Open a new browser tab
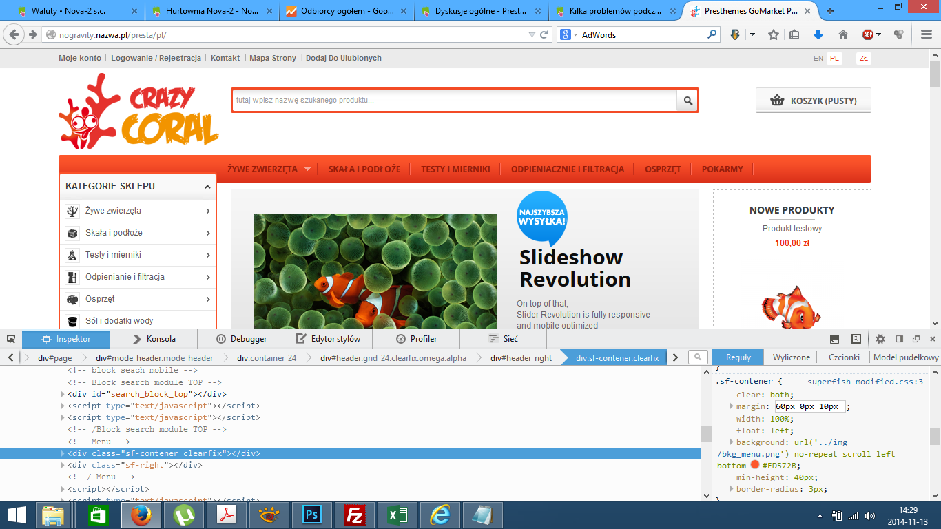The width and height of the screenshot is (941, 529). 830,11
